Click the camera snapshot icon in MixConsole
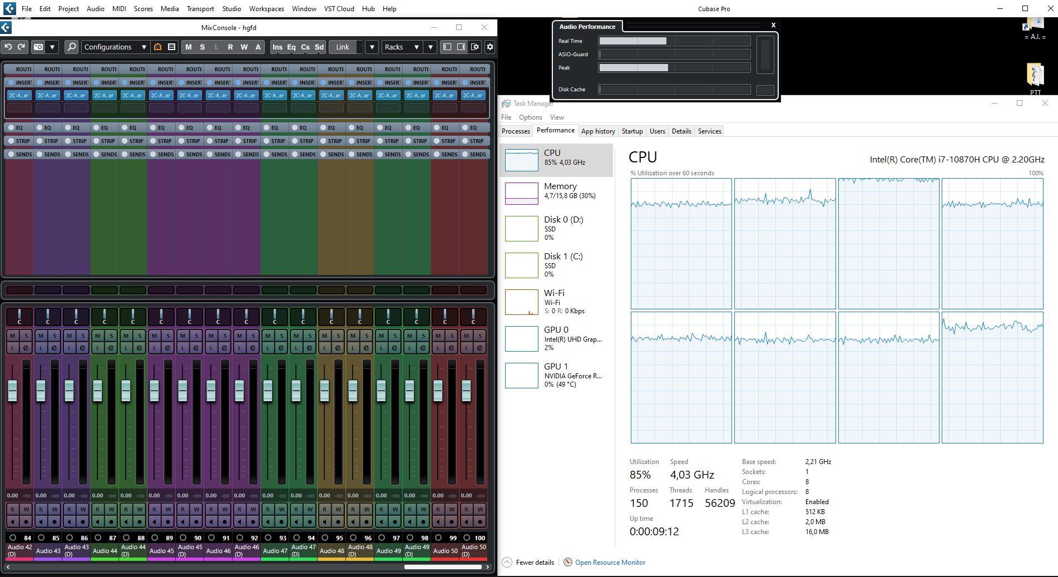The height and width of the screenshot is (577, 1058). [38, 47]
